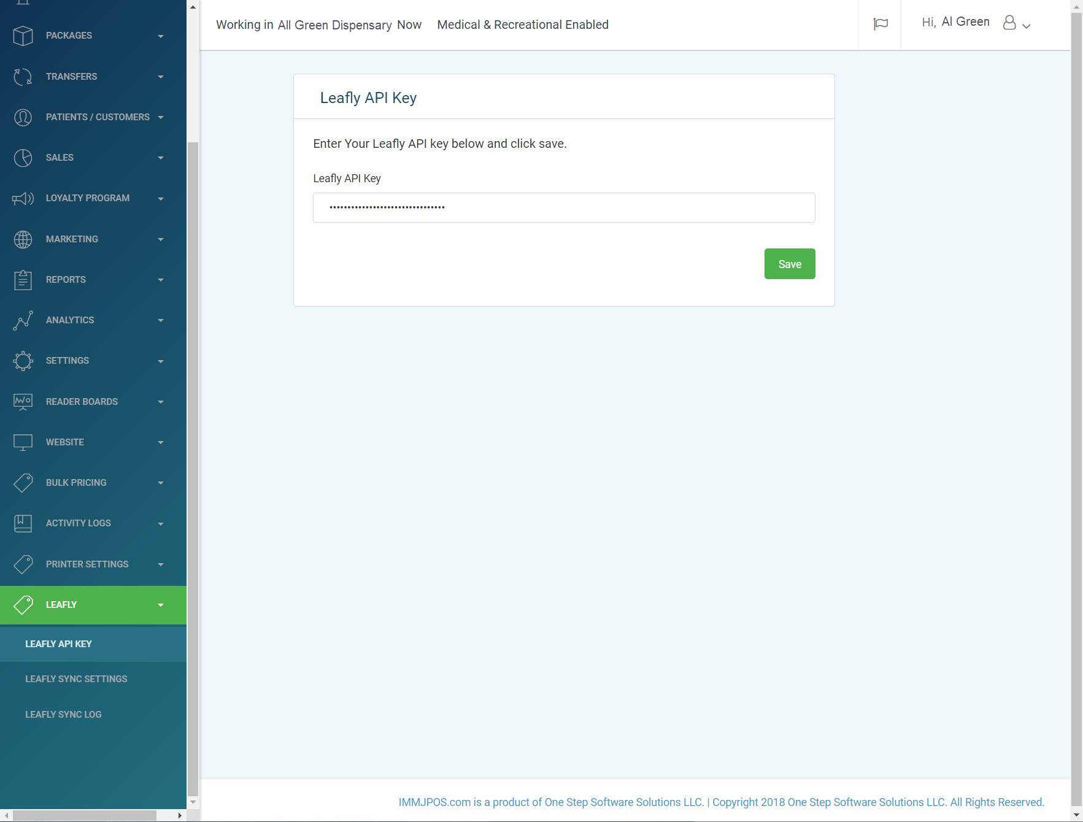Viewport: 1083px width, 822px height.
Task: Open the user account chevron dropdown
Action: pos(1026,26)
